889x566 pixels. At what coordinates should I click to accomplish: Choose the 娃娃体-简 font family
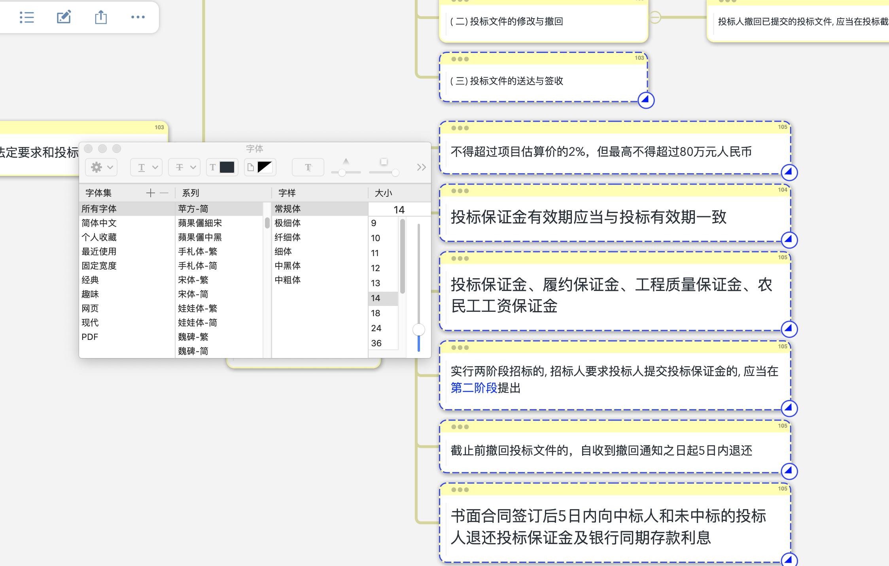[219, 323]
